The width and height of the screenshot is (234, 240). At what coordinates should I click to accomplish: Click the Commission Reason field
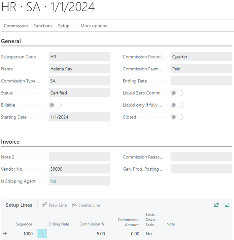click(x=201, y=157)
